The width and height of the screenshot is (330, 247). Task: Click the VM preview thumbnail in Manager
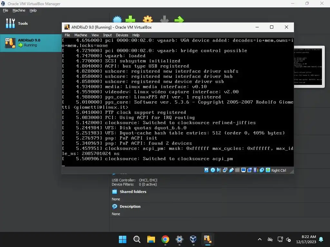click(x=308, y=66)
